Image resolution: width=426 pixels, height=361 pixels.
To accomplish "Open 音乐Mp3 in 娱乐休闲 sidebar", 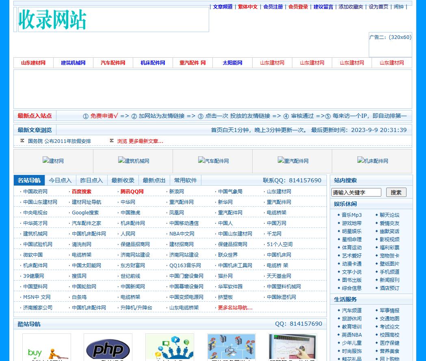I will click(352, 215).
